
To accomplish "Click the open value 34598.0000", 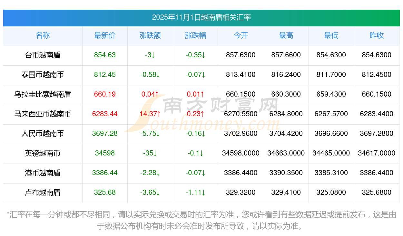I will [x=241, y=153].
